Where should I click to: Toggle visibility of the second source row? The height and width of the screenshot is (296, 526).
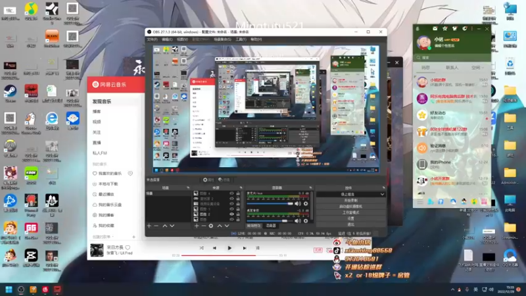tap(231, 199)
